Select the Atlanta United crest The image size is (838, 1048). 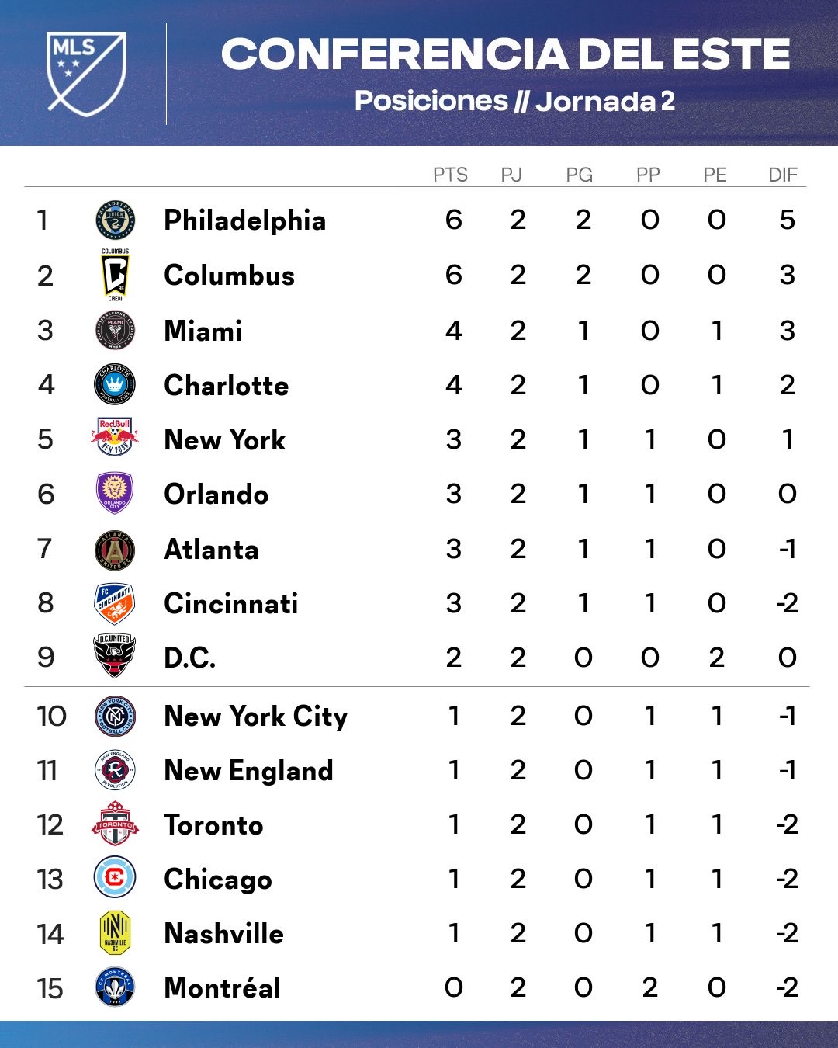[115, 549]
